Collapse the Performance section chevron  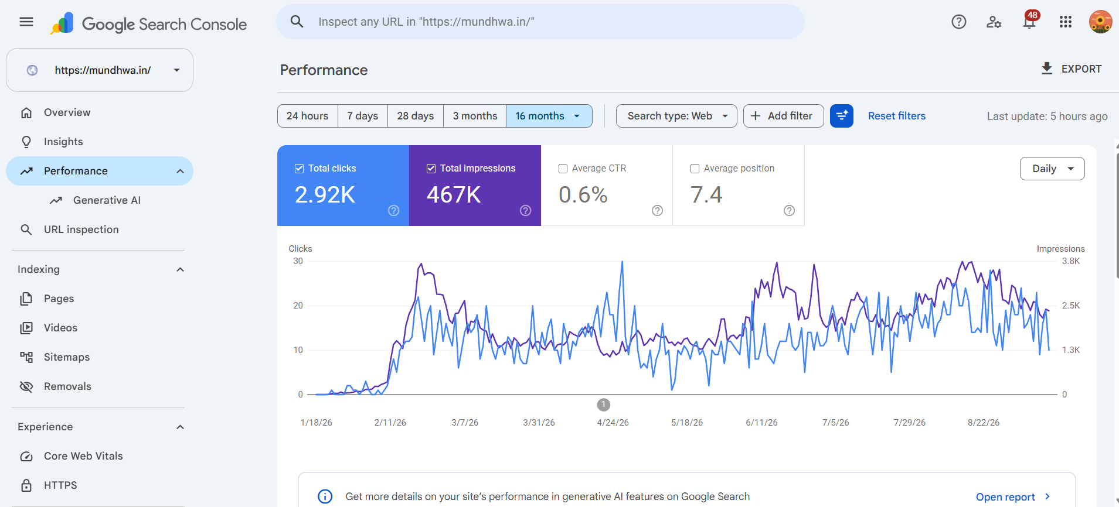coord(180,171)
